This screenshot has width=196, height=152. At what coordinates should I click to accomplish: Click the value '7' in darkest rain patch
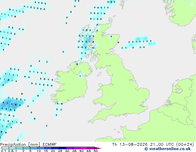pos(7,103)
